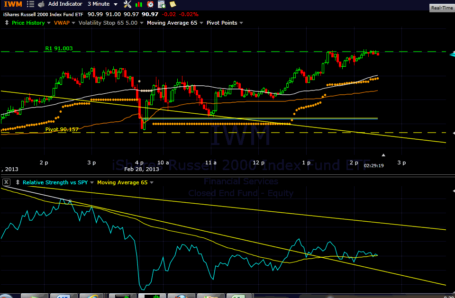Click the bold last price 90.97

coord(150,14)
